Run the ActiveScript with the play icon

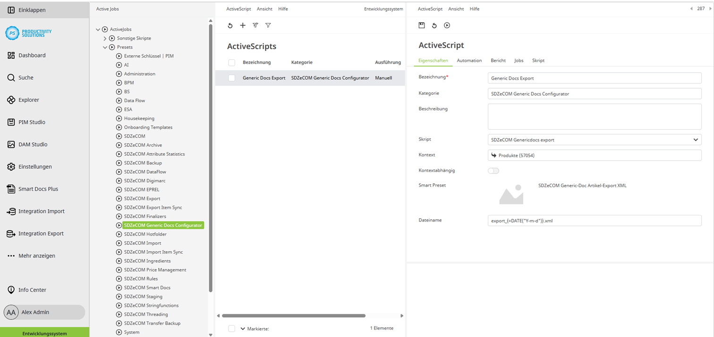pyautogui.click(x=447, y=25)
